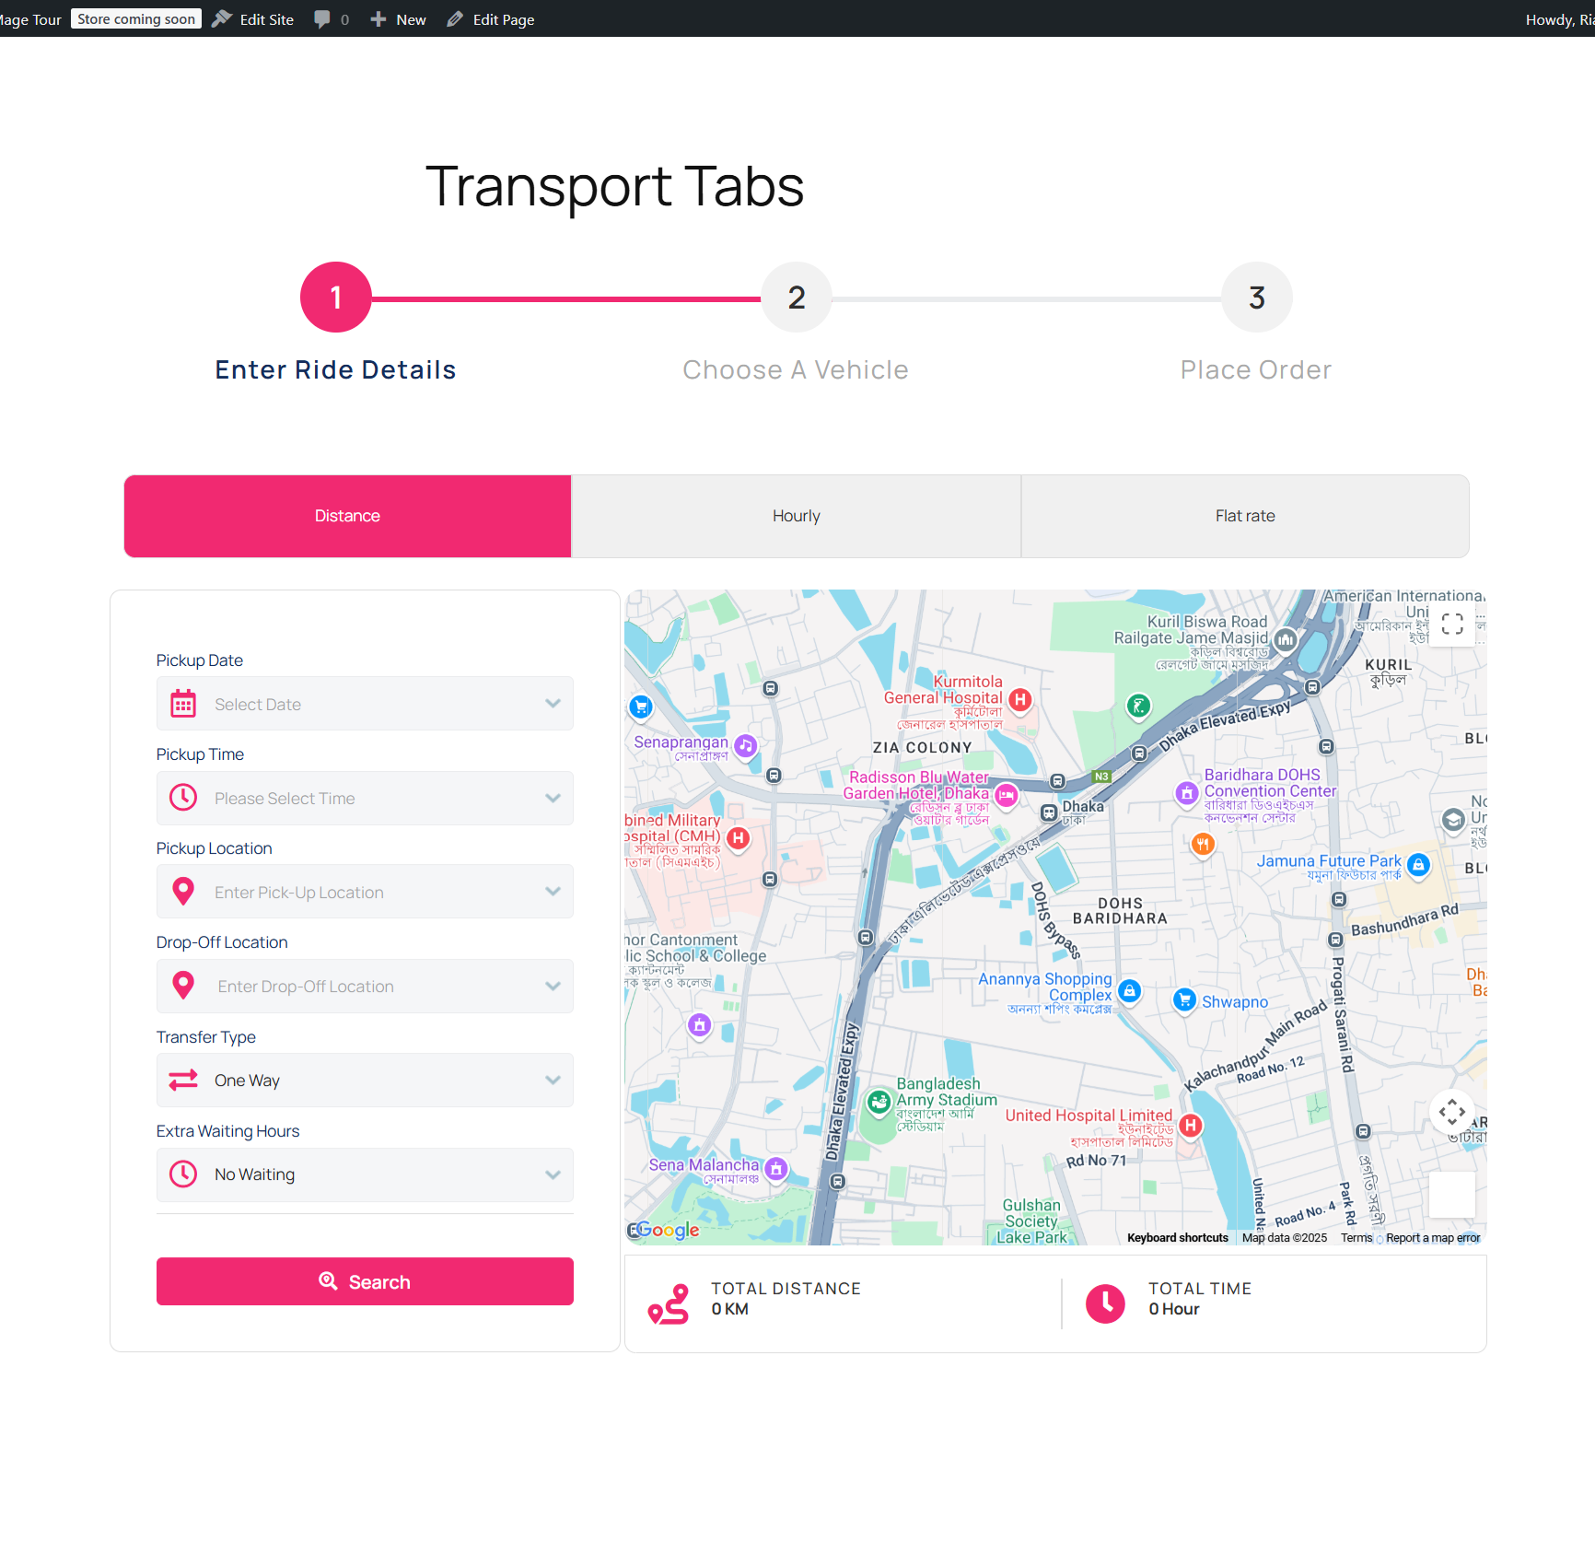The image size is (1595, 1542).
Task: Open the No Waiting hours dropdown
Action: (365, 1174)
